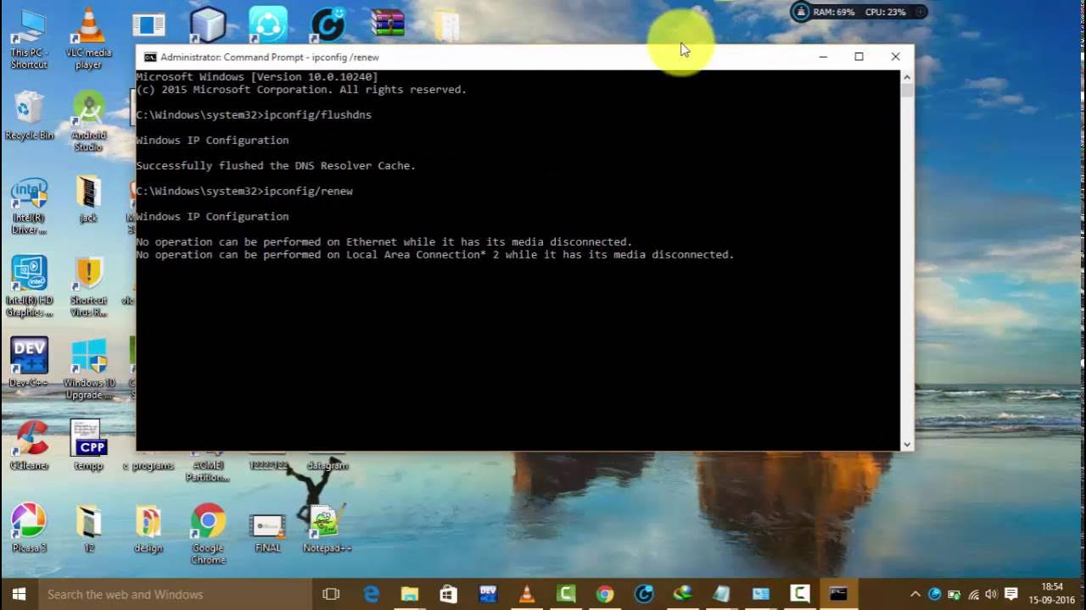Open the This PC shortcut on desktop
This screenshot has height=610, width=1086.
pos(29,37)
